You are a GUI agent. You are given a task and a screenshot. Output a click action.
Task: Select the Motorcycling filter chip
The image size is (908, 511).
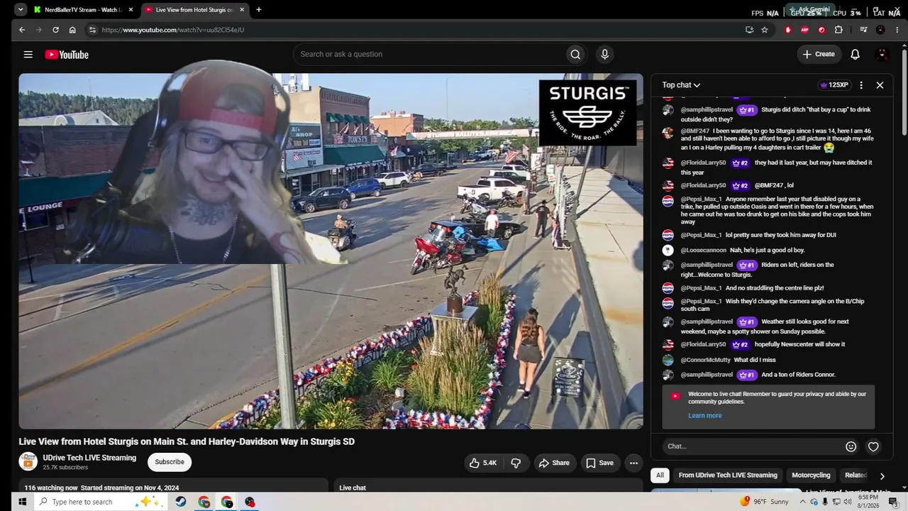811,476
